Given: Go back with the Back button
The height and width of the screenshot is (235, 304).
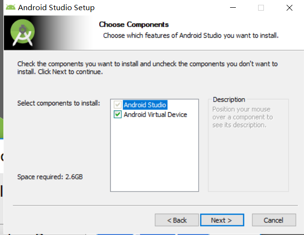Looking at the screenshot, I should pos(177,220).
